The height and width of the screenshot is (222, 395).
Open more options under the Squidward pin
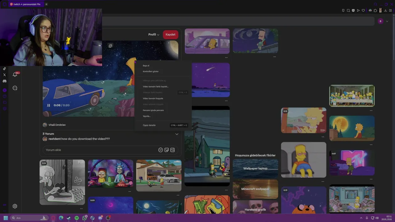click(x=81, y=209)
